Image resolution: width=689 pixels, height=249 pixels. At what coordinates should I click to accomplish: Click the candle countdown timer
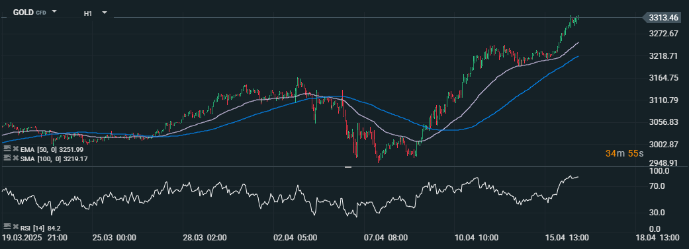624,154
